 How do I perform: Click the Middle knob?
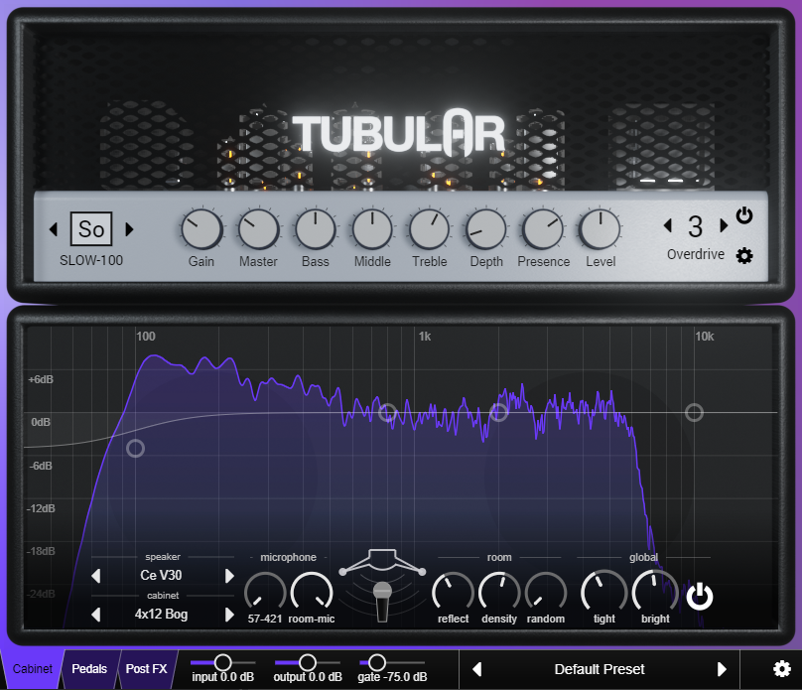[x=372, y=229]
